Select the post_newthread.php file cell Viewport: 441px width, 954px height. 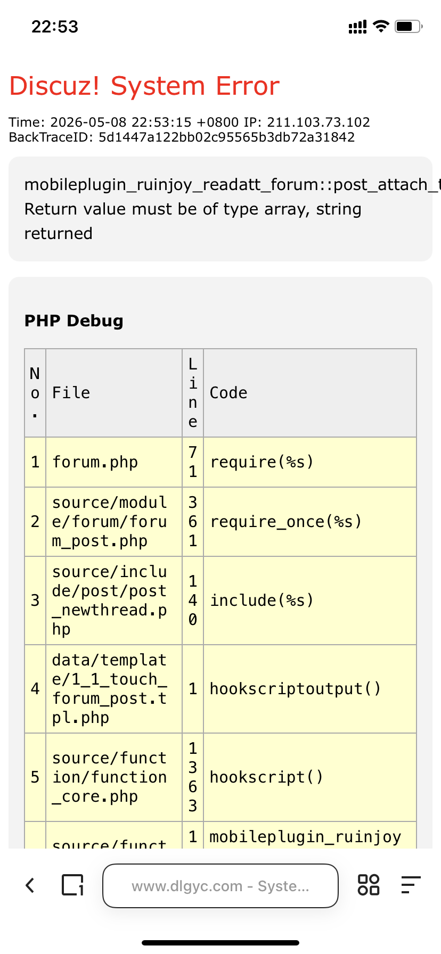114,601
